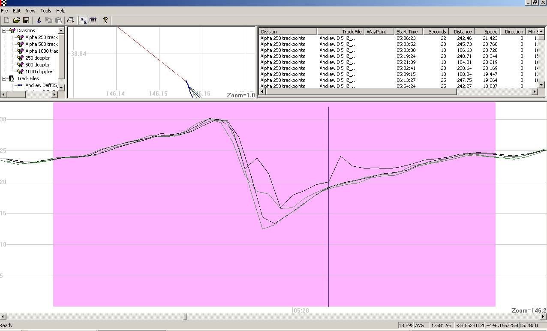
Task: Open Help via the question mark icon
Action: tap(105, 20)
